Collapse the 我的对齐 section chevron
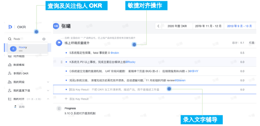Viewport: 260px width, 126px height. point(48,99)
